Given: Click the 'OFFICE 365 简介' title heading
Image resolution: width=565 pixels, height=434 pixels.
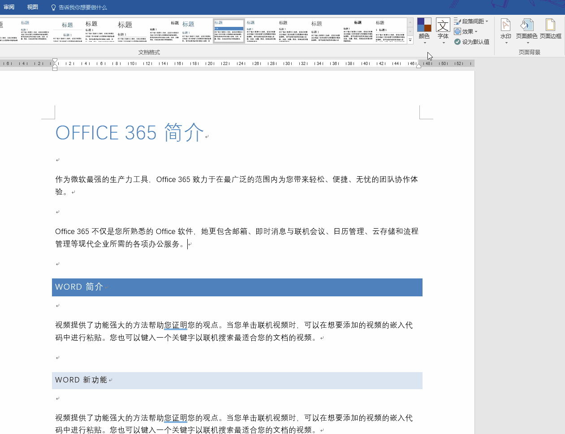Looking at the screenshot, I should 129,133.
